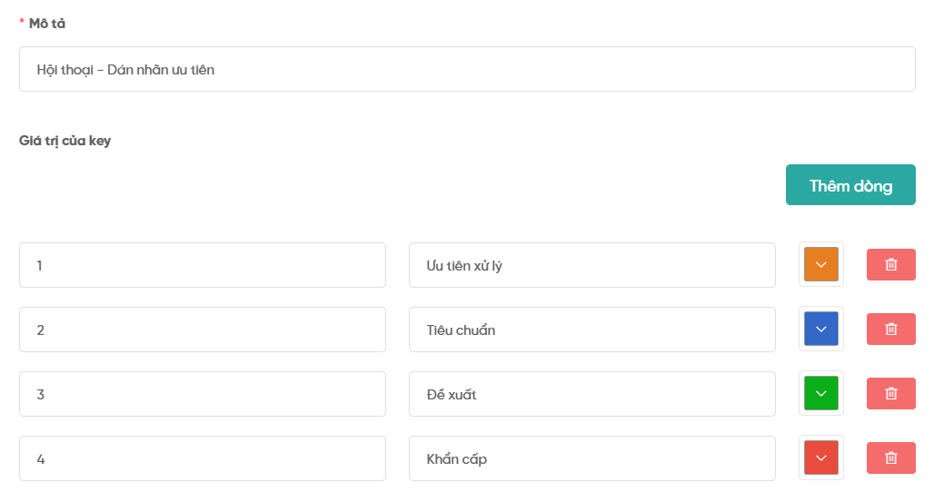Click trash icon for 'Khẩn cấp' row

tap(890, 458)
